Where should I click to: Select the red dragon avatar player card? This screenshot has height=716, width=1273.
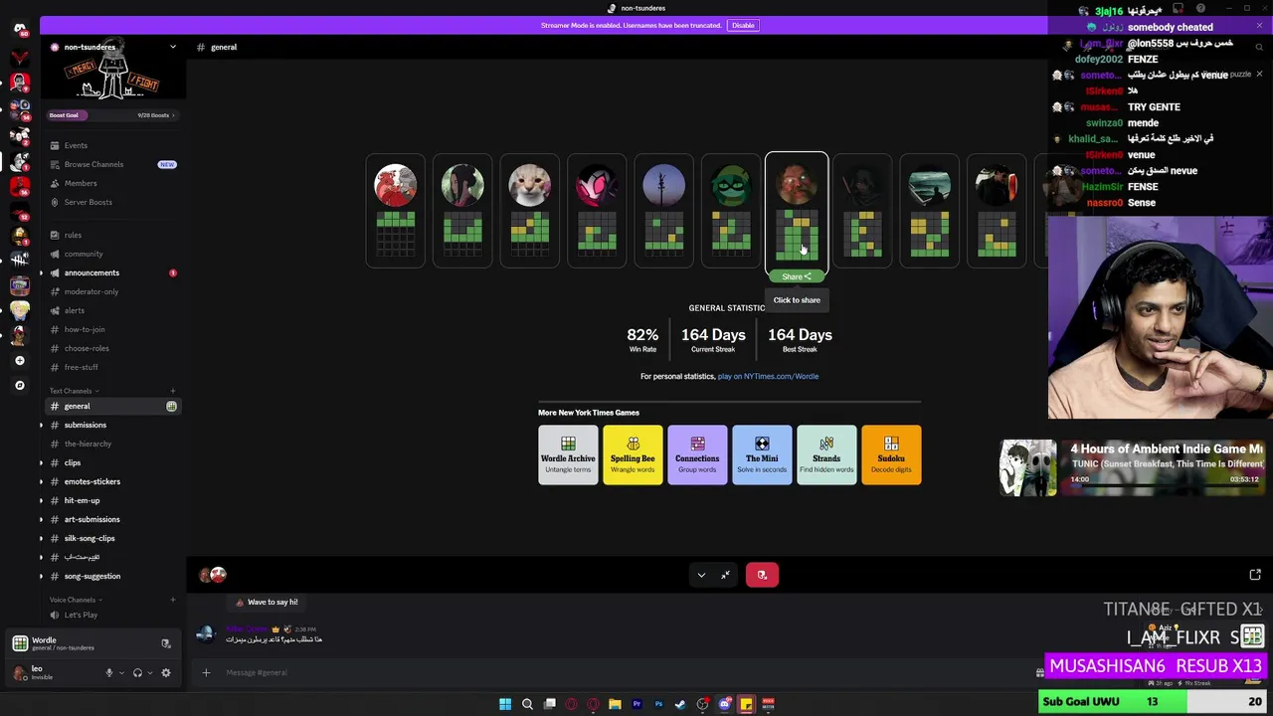coord(395,211)
